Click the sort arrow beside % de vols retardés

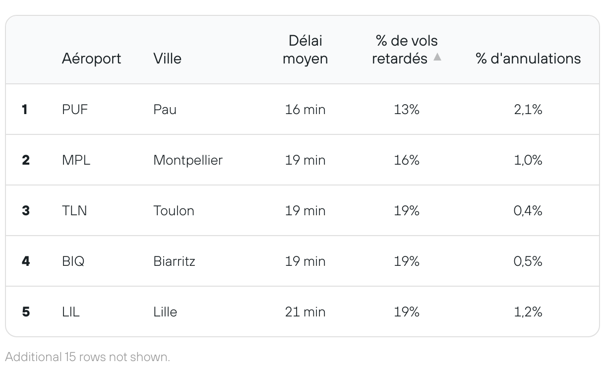point(437,58)
